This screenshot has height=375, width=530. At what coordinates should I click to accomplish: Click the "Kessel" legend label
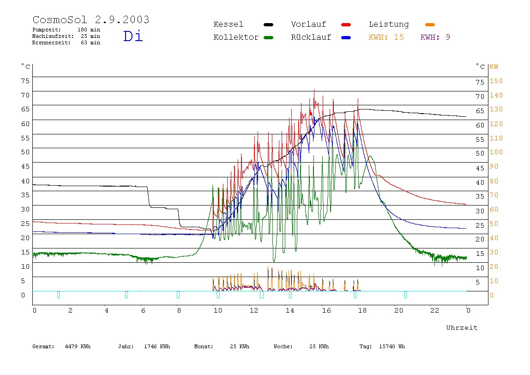(229, 24)
